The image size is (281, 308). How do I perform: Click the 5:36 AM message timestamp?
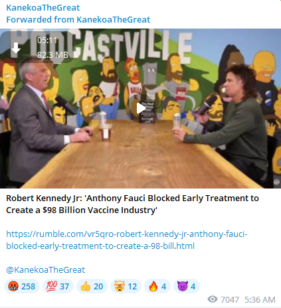(x=260, y=299)
